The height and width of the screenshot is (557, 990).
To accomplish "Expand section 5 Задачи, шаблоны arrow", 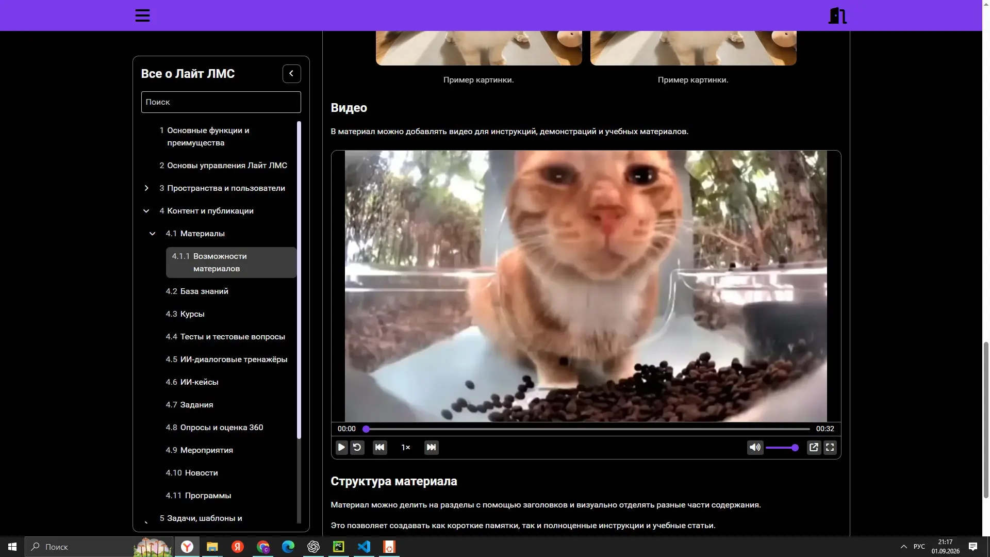I will pos(146,521).
